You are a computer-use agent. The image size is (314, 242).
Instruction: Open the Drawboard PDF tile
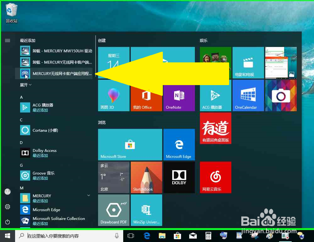coord(113,210)
